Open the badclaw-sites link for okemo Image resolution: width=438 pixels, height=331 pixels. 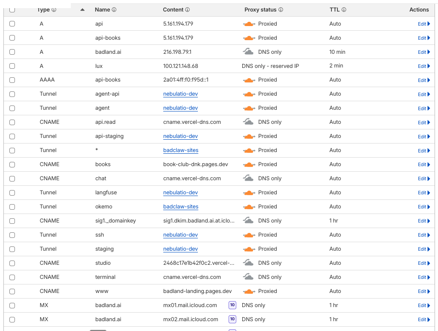point(180,207)
